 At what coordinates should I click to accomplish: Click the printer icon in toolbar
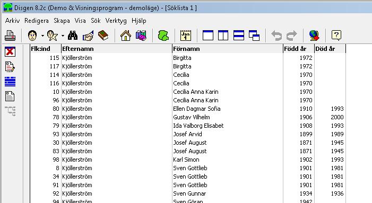pos(10,36)
